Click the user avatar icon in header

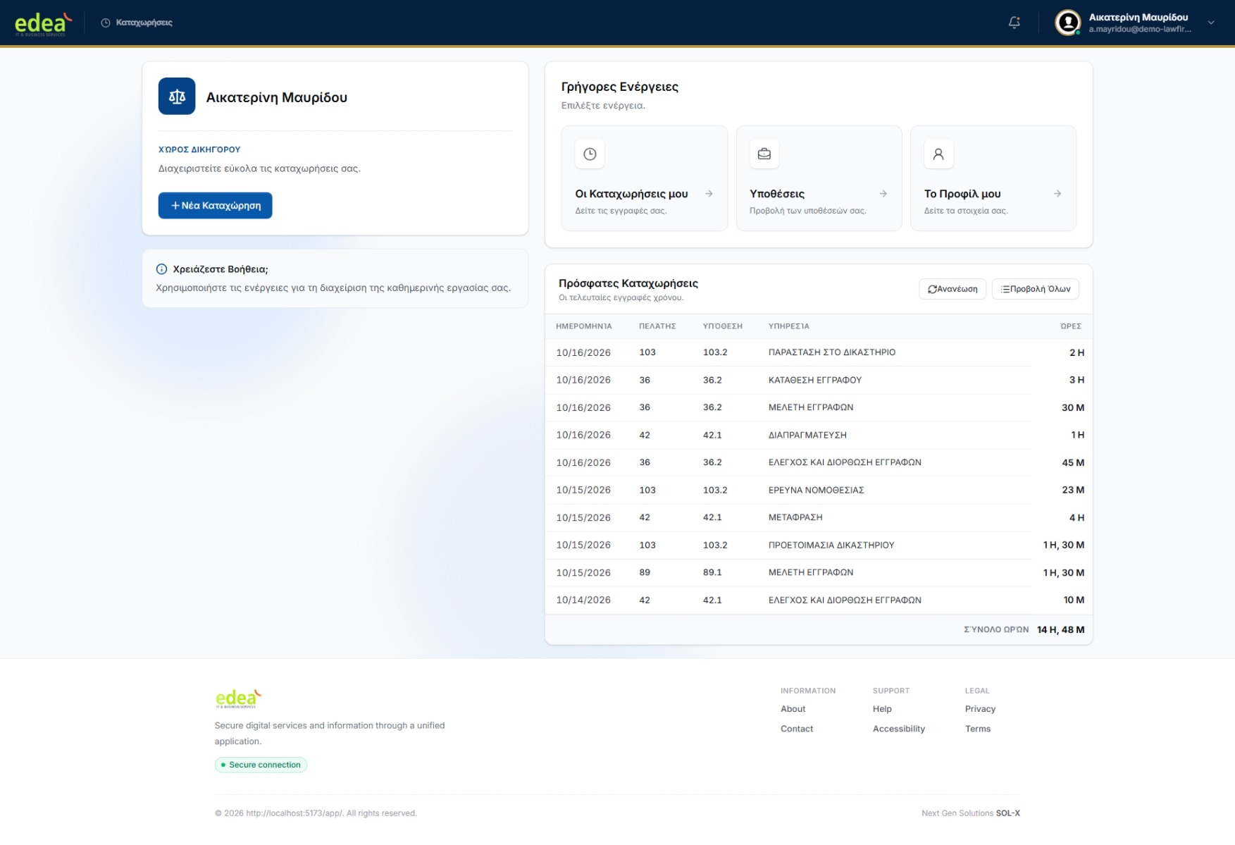point(1067,23)
